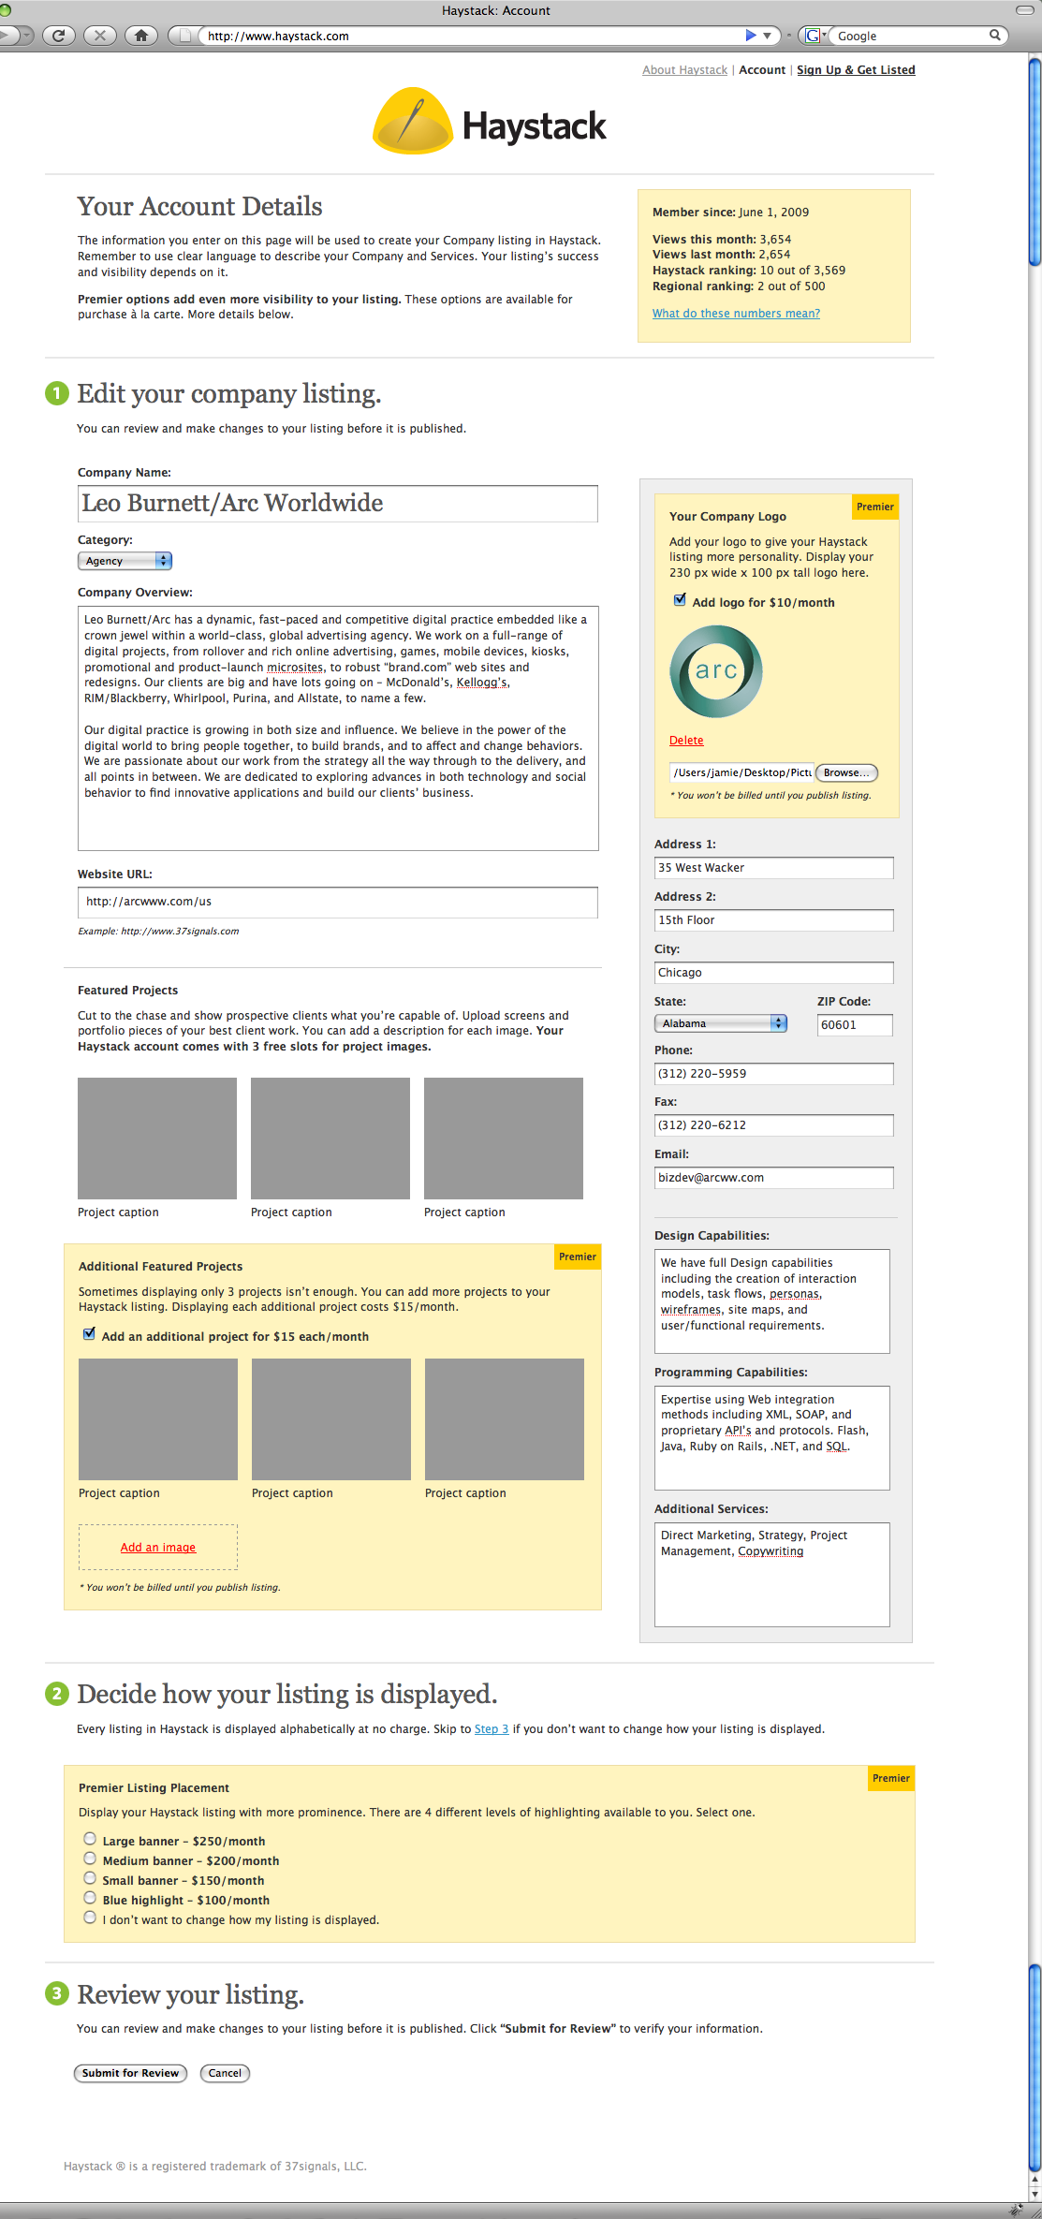The image size is (1042, 2219).
Task: Select don't want to change listing option
Action: coord(90,1917)
